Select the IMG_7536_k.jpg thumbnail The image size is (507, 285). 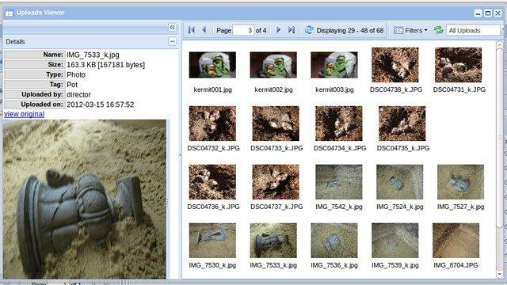tap(334, 241)
